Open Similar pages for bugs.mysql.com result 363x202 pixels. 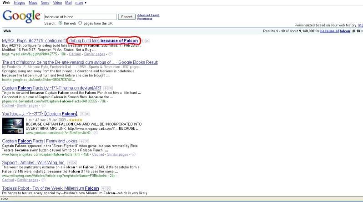[95, 54]
